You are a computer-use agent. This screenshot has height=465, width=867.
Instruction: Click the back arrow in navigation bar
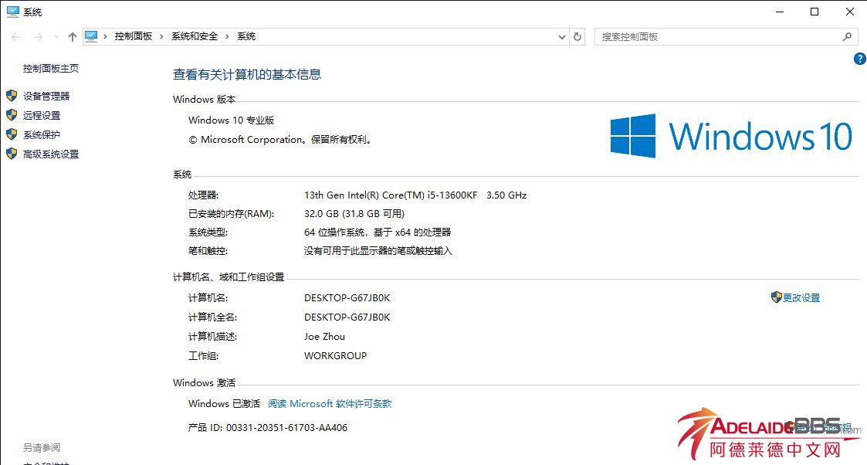pos(15,36)
